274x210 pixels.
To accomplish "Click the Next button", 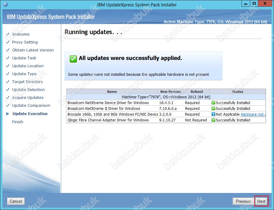I will click(261, 201).
